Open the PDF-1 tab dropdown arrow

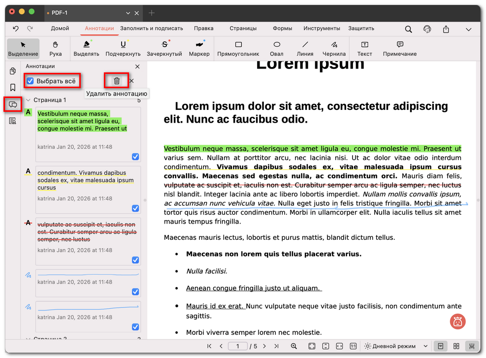coord(129,13)
